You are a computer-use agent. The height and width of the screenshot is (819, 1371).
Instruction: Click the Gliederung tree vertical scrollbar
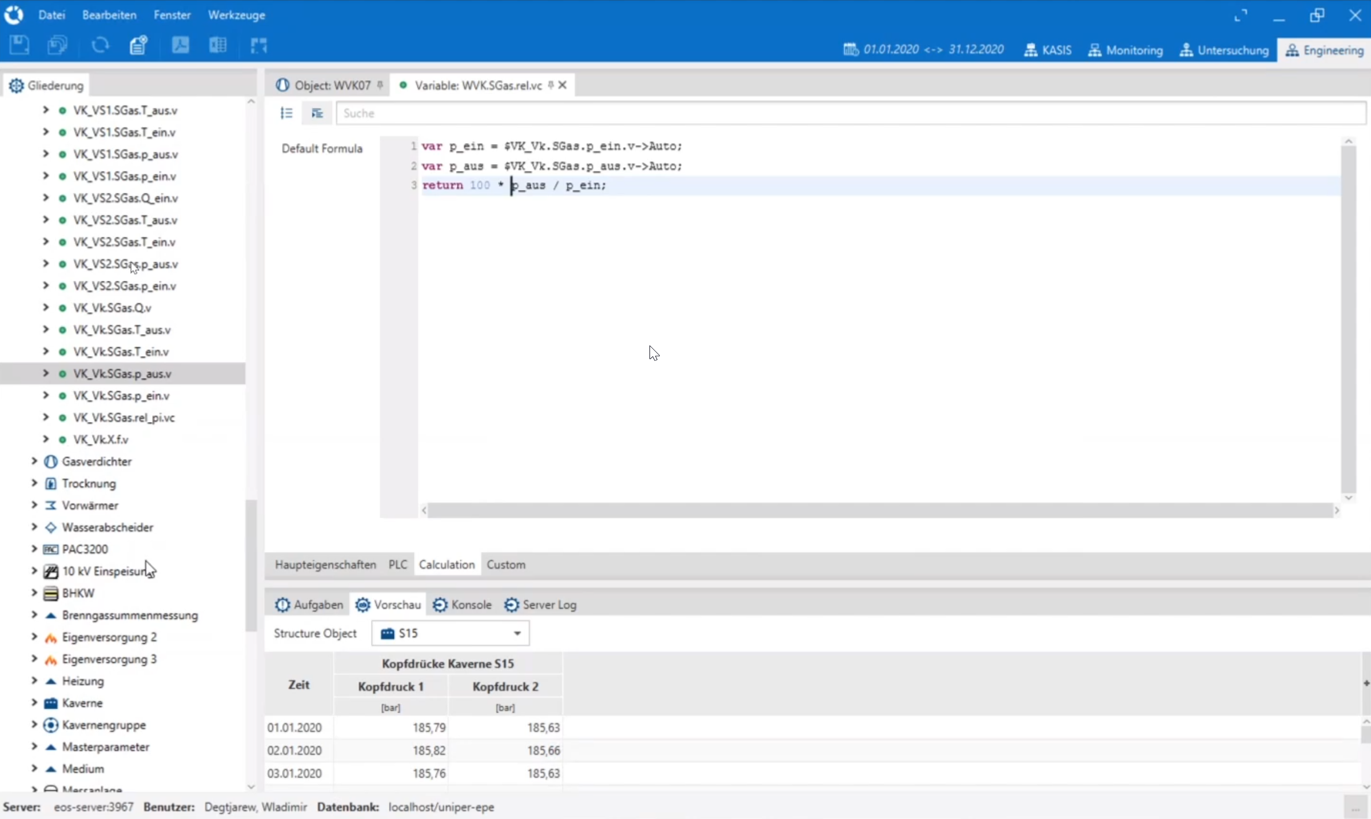[x=251, y=566]
